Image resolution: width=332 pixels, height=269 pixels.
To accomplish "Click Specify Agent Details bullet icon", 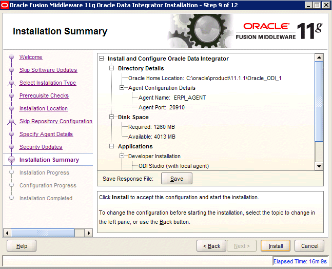I will point(12,134).
